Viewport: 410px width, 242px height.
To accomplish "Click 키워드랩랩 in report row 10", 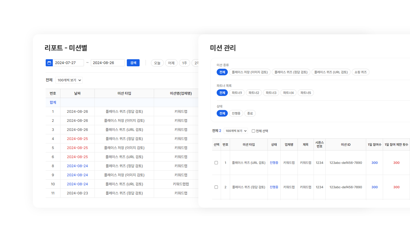I will (x=181, y=184).
